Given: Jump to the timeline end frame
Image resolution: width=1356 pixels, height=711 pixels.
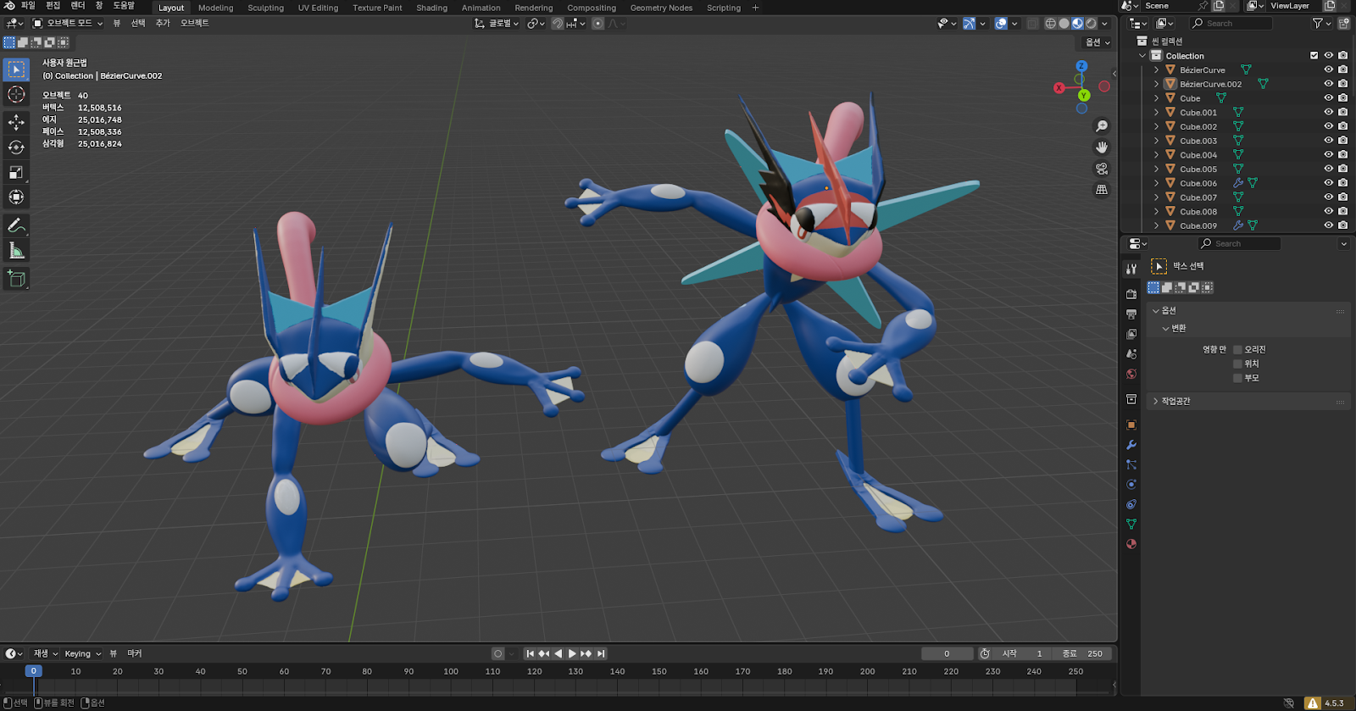Looking at the screenshot, I should coord(601,653).
